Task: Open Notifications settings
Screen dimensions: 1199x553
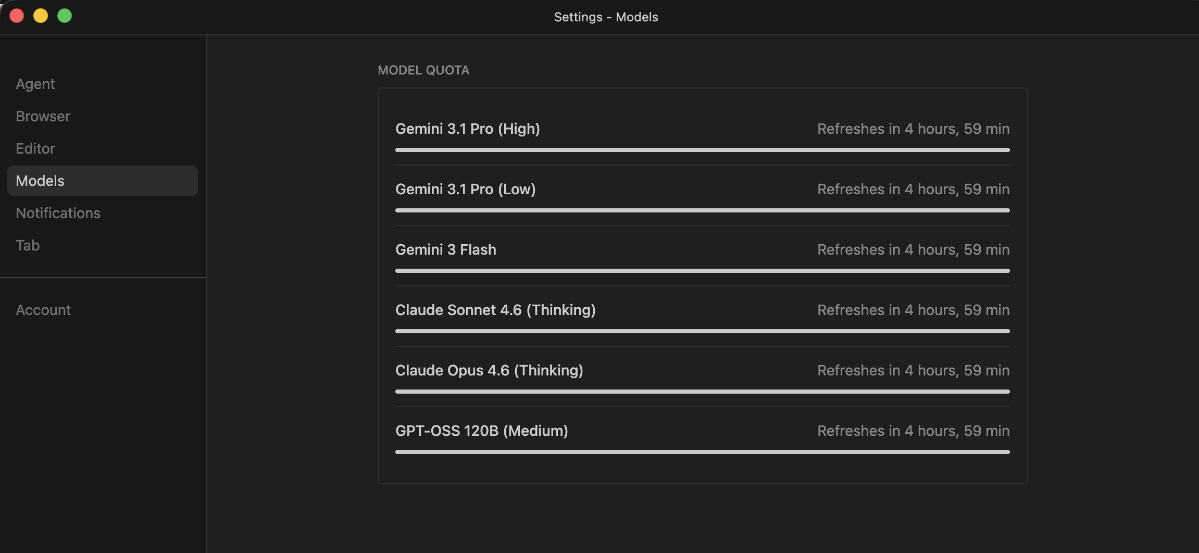Action: tap(58, 213)
